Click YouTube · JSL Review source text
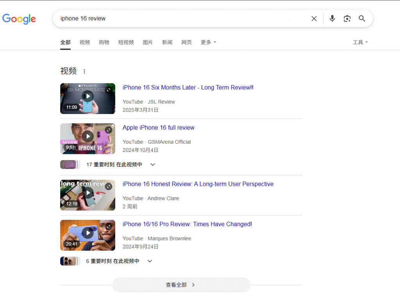This screenshot has width=400, height=296. coord(149,102)
